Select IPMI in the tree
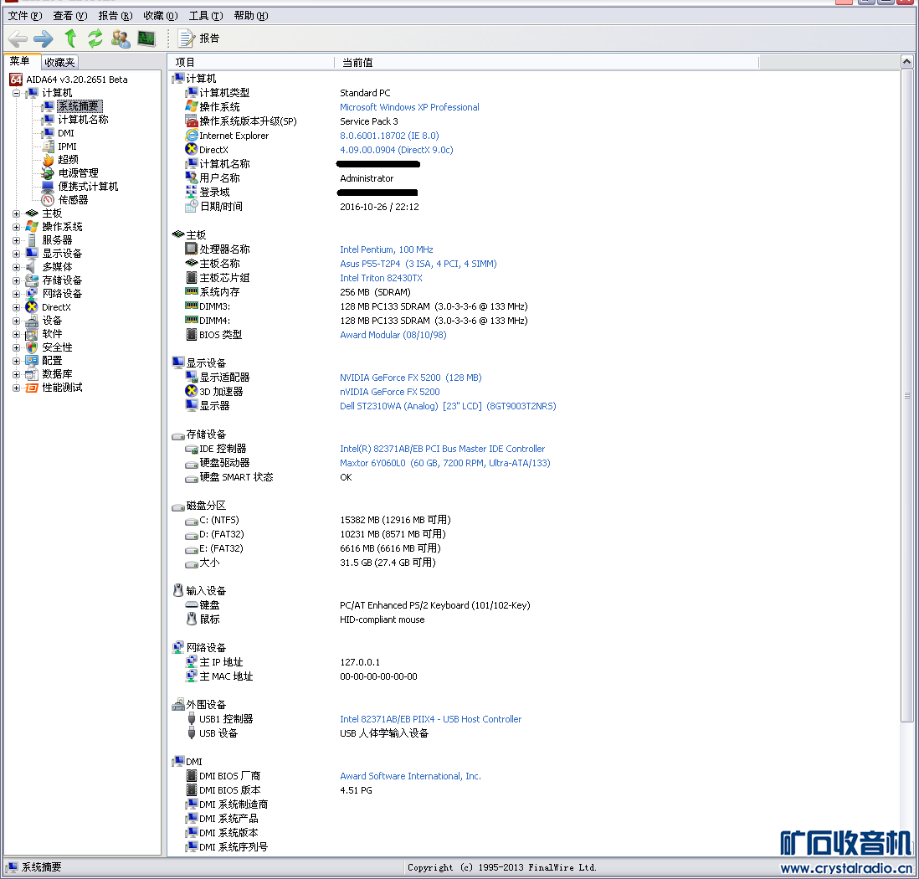The image size is (919, 879). [67, 146]
